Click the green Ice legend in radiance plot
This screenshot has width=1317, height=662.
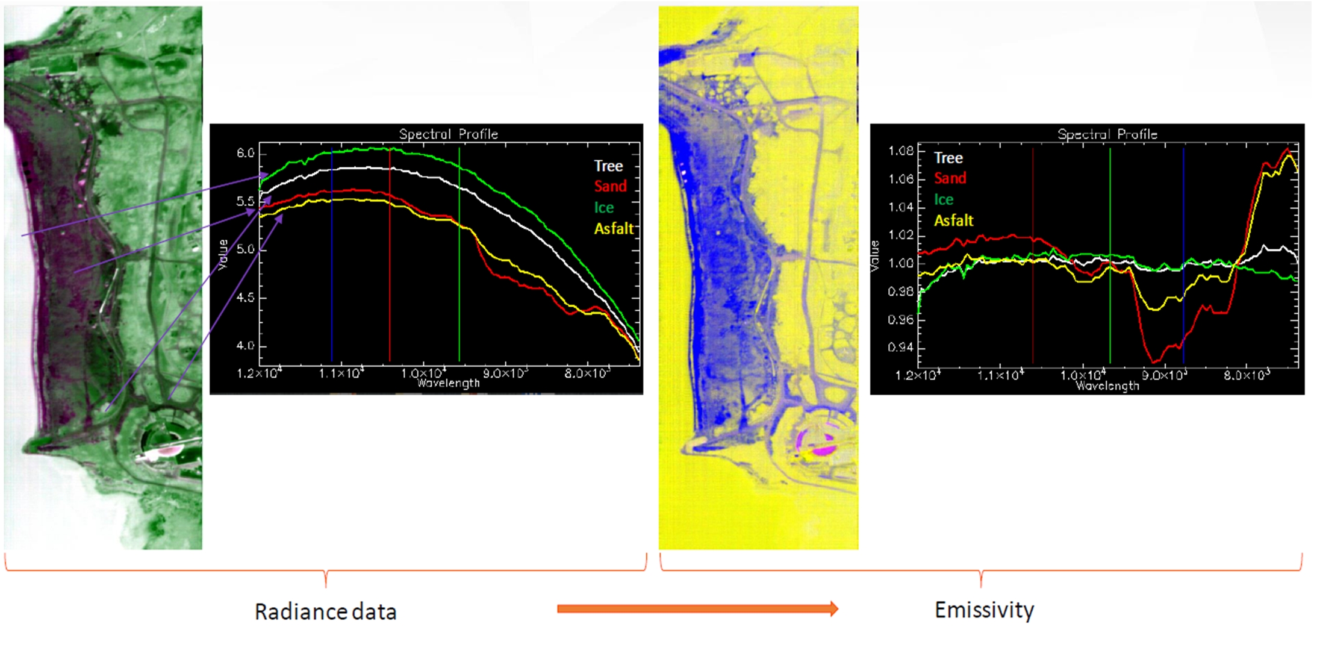(603, 208)
